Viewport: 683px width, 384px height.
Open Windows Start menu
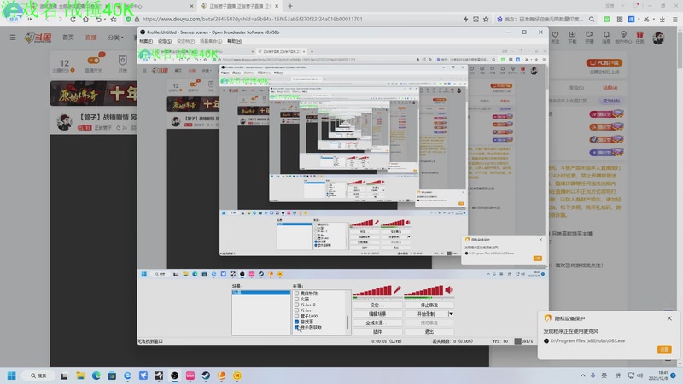coord(12,375)
